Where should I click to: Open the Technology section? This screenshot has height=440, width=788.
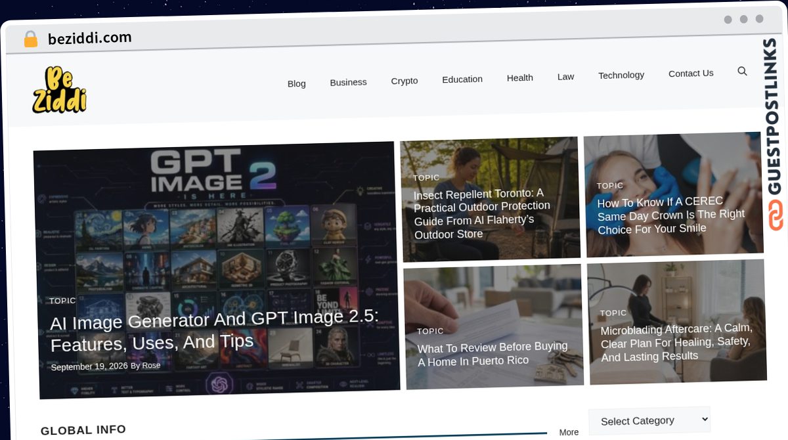point(621,75)
